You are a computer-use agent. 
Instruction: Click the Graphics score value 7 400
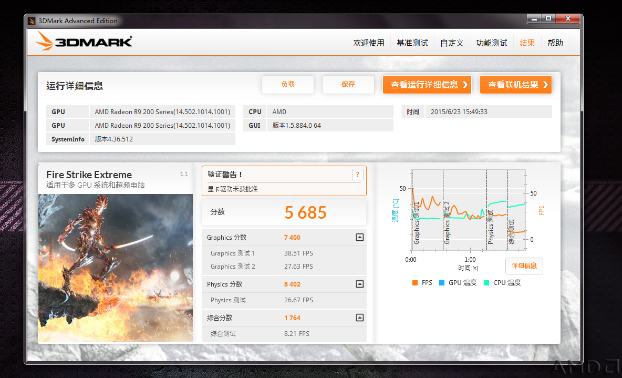[293, 238]
